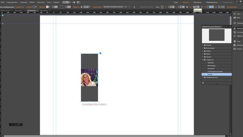This screenshot has height=137, width=243.
Task: Click the woman photo in the slideshow
Action: (x=90, y=78)
